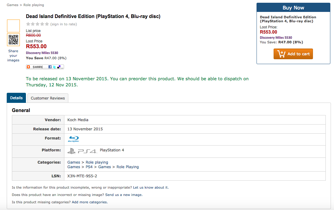Click the 'Format:' row label

53,138
